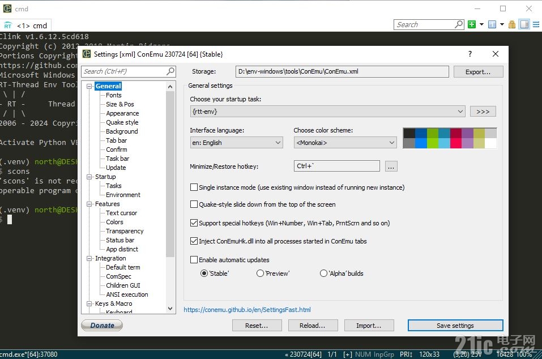Collapse the General tree node
This screenshot has height=359, width=542.
[x=89, y=86]
